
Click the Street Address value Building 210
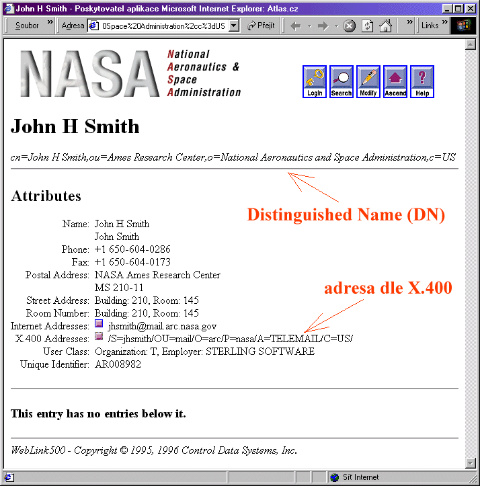pyautogui.click(x=147, y=300)
